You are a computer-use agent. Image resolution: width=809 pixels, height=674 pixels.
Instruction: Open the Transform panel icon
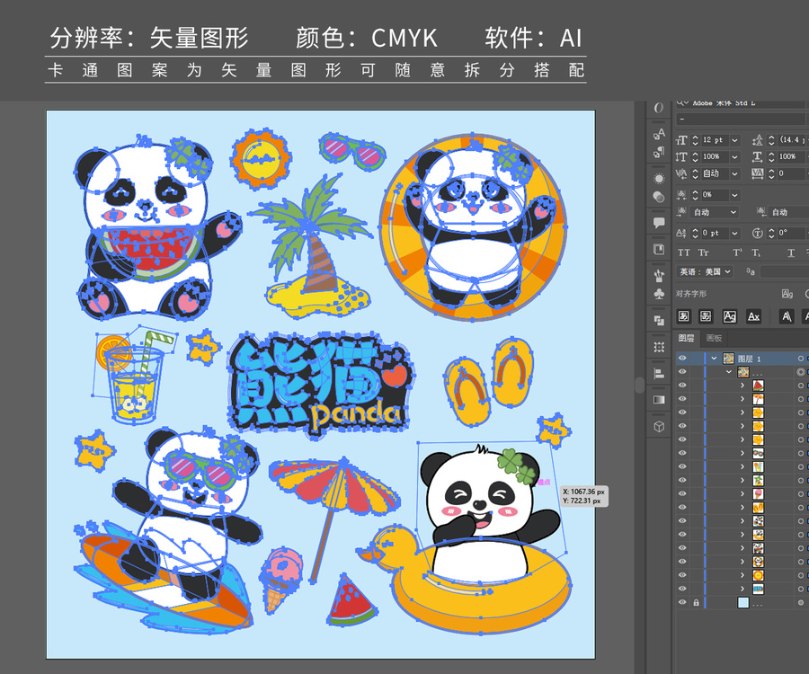[x=659, y=347]
